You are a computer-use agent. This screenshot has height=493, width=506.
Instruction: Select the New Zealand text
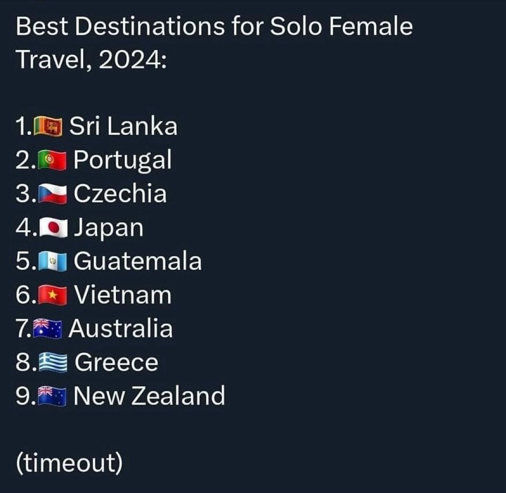149,396
